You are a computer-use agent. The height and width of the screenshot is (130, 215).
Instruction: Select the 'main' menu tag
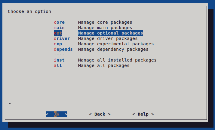click(59, 28)
